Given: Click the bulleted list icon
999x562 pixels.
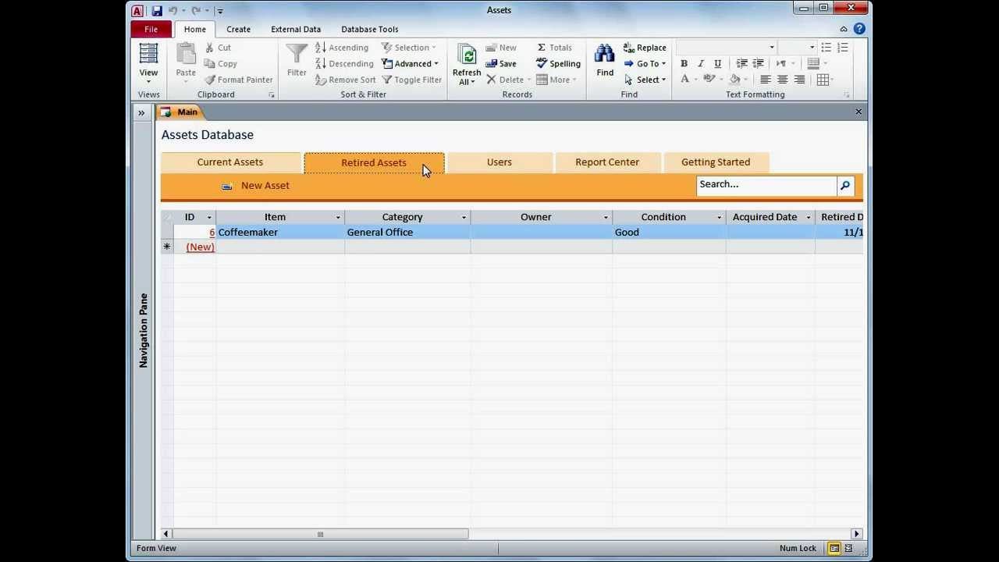Looking at the screenshot, I should (827, 48).
